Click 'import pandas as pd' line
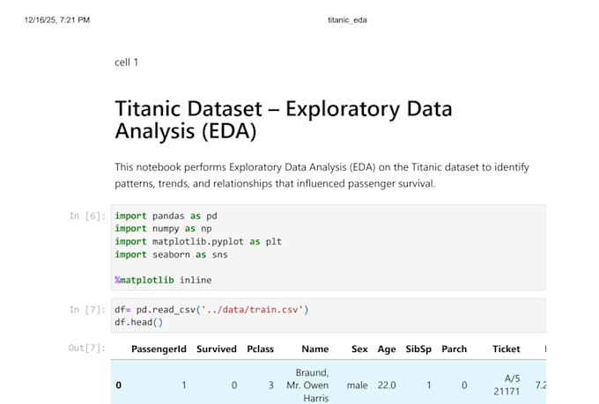 coord(166,216)
